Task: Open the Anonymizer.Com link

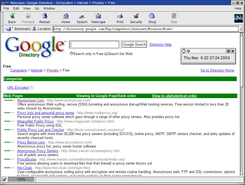Action: click(x=31, y=100)
